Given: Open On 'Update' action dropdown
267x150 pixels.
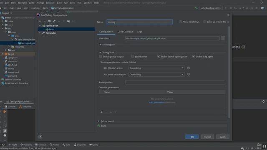Looking at the screenshot, I should pos(156,68).
